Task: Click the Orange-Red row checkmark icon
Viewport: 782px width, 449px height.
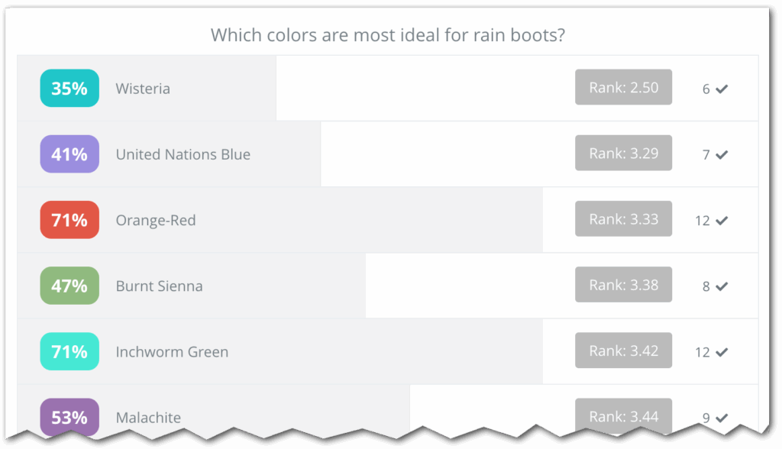Action: pos(722,221)
